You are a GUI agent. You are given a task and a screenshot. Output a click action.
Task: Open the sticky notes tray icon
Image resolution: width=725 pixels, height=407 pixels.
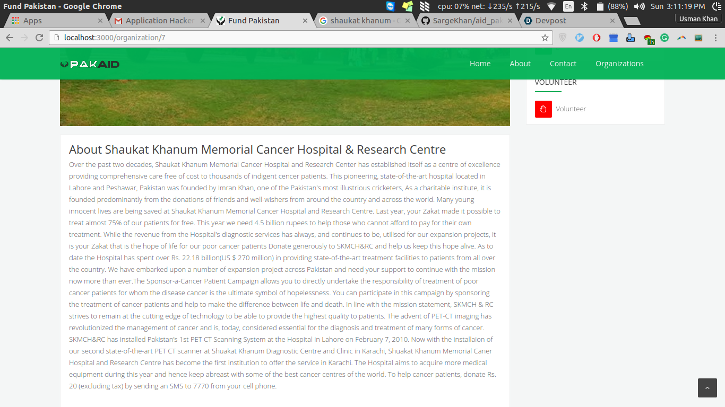[408, 6]
